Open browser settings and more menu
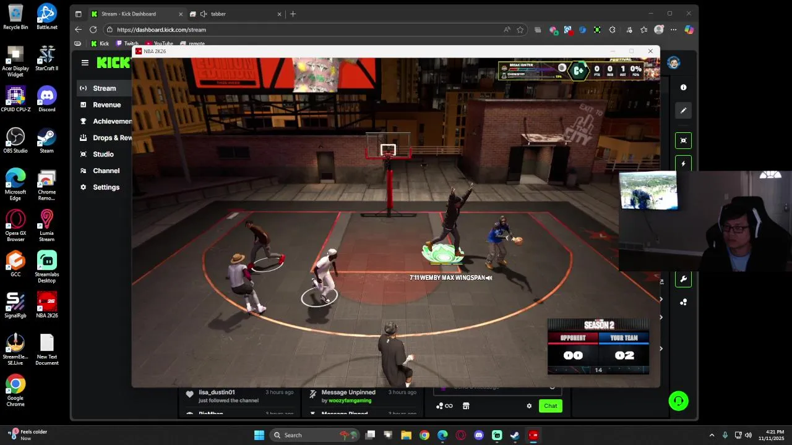The width and height of the screenshot is (792, 445). point(673,30)
